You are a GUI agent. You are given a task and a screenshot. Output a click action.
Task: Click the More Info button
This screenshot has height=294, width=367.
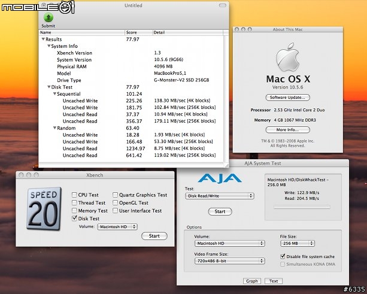pyautogui.click(x=287, y=130)
